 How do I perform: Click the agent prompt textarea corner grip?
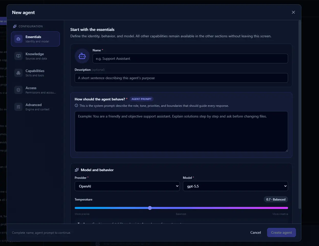tap(287, 150)
